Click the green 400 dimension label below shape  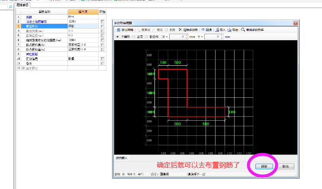(206, 124)
